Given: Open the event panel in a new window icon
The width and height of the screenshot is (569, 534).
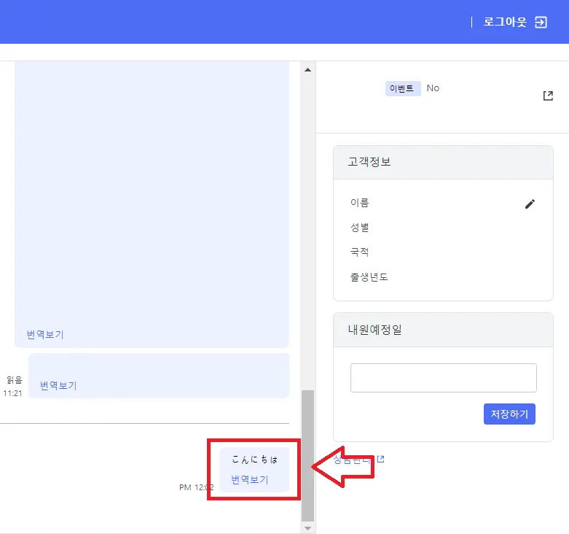Looking at the screenshot, I should pyautogui.click(x=548, y=96).
